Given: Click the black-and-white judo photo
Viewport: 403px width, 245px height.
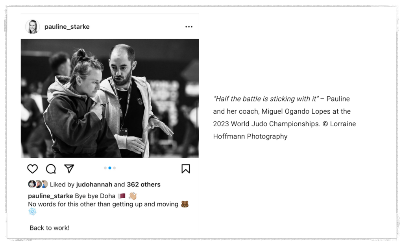Looking at the screenshot, I should pyautogui.click(x=110, y=98).
